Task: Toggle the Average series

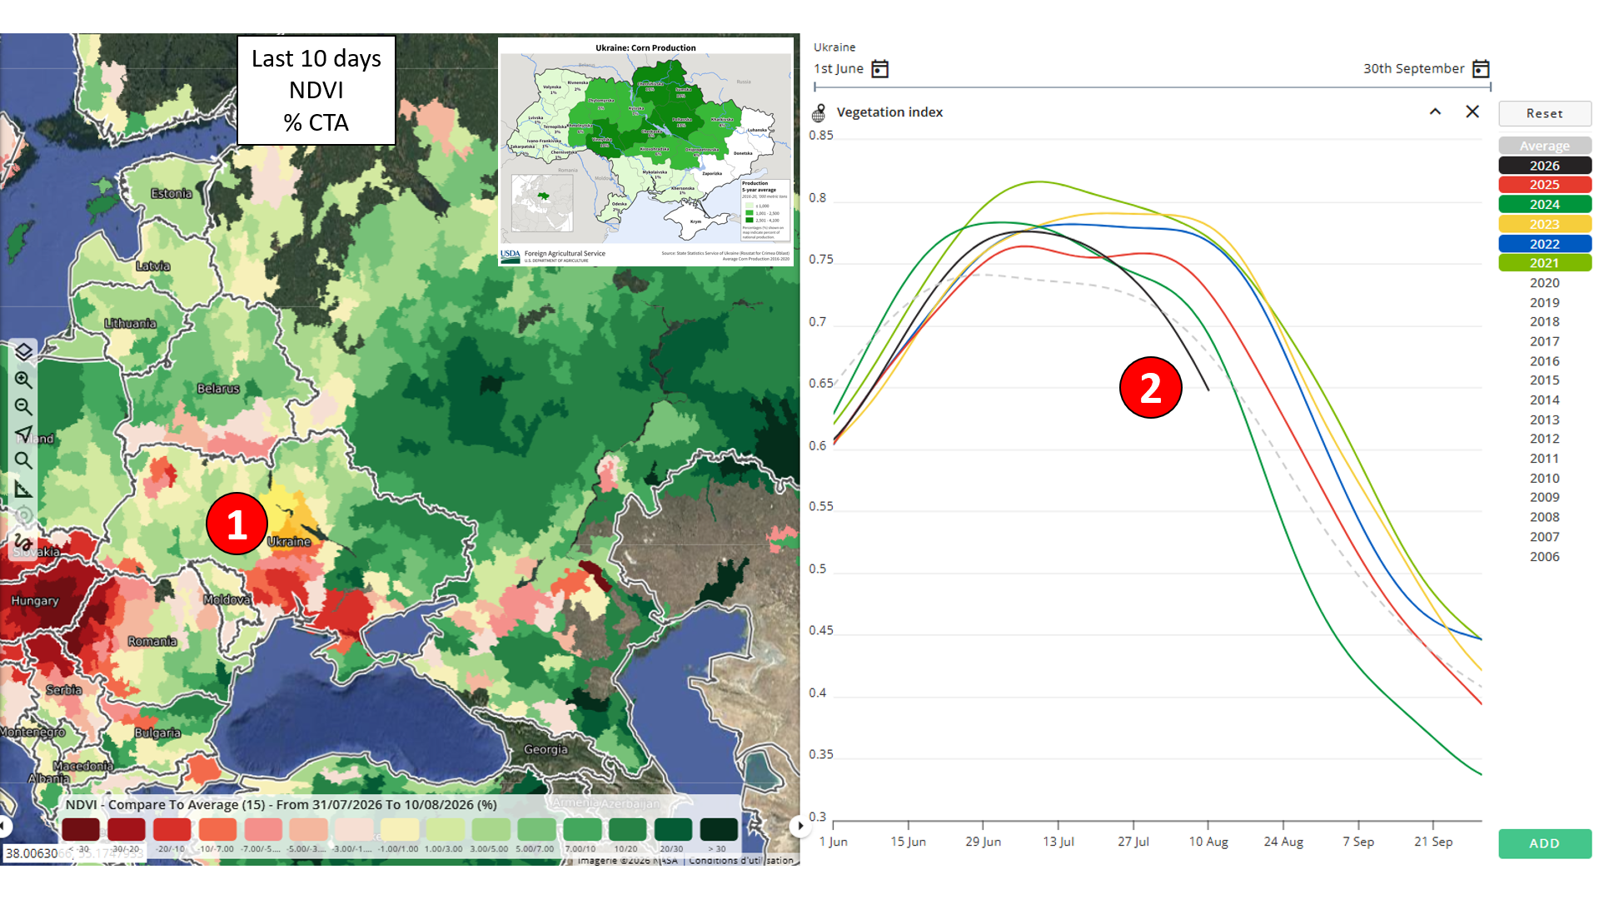Action: 1545,146
